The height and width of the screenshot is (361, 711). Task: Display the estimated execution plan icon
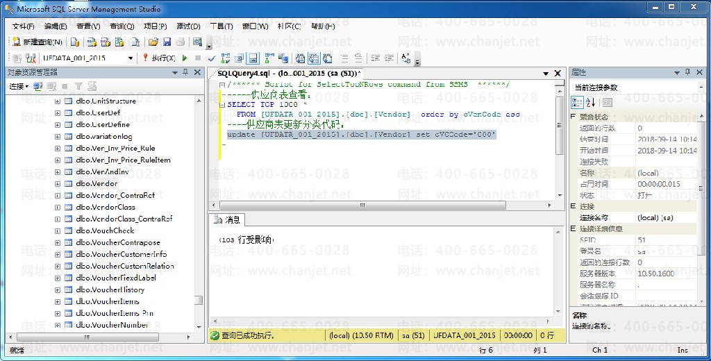pyautogui.click(x=226, y=58)
